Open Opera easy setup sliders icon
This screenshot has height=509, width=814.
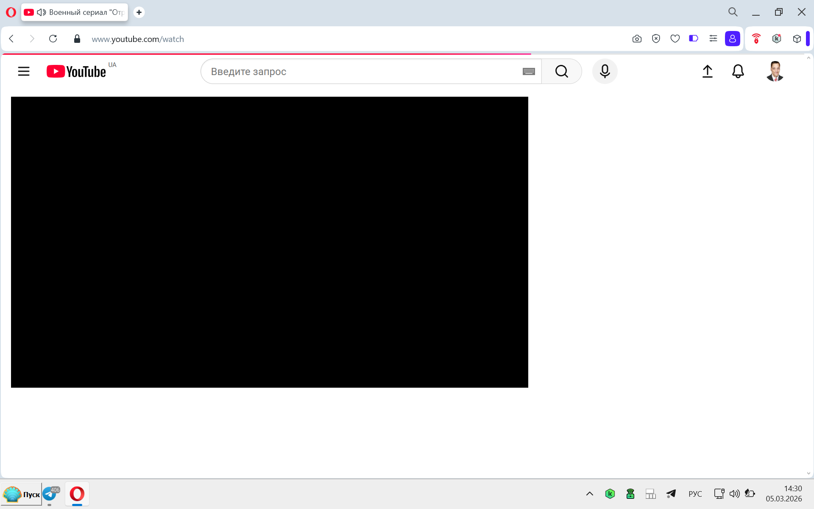713,39
